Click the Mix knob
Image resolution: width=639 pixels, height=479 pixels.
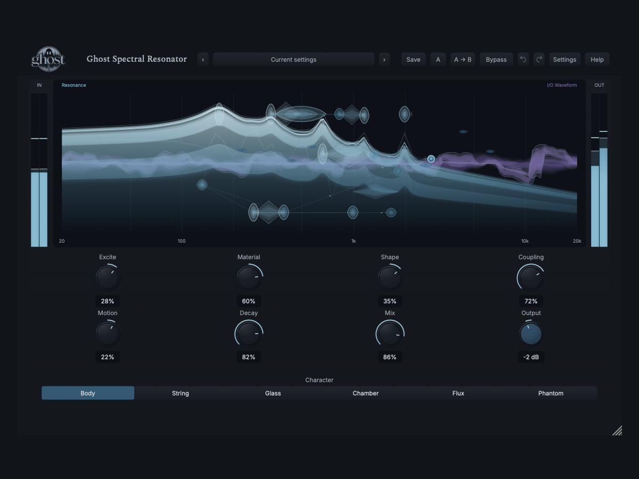pyautogui.click(x=390, y=334)
